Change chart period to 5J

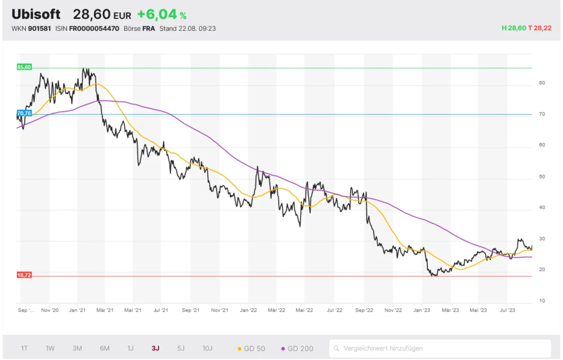point(181,348)
